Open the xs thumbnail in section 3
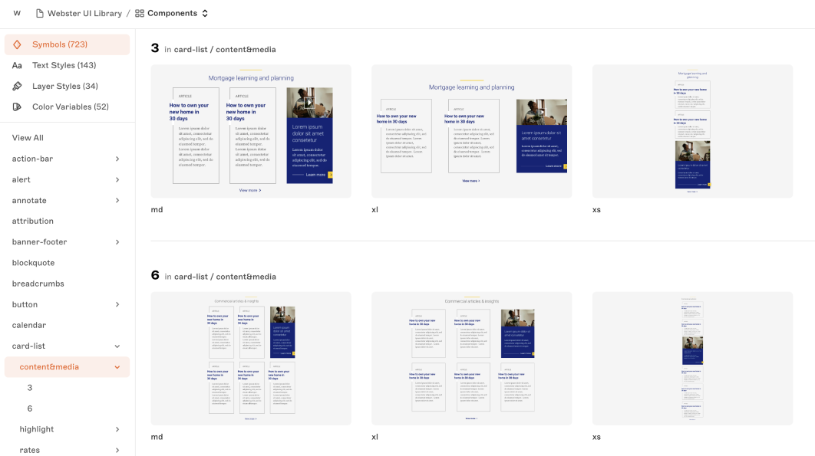 (x=692, y=131)
